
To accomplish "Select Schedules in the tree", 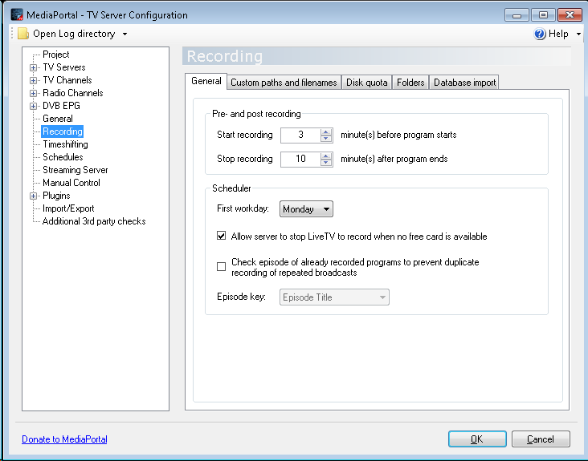I will click(63, 157).
